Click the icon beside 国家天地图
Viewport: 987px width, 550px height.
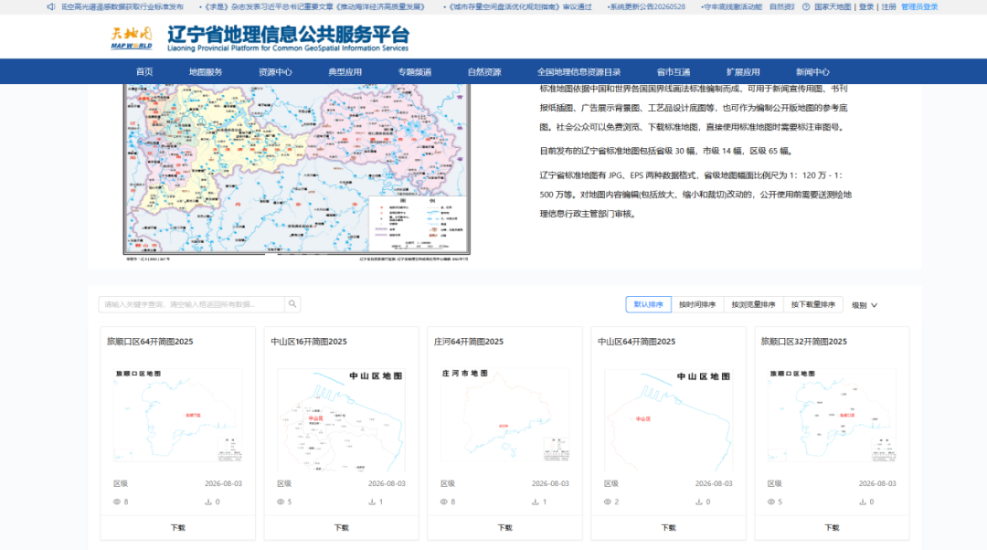pyautogui.click(x=806, y=7)
